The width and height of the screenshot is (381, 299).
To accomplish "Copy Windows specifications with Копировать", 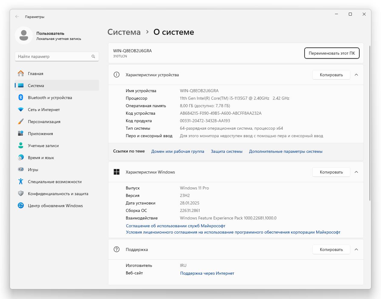I will click(331, 172).
